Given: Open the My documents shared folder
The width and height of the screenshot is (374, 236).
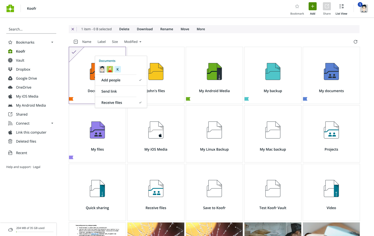Looking at the screenshot, I should pos(331,75).
